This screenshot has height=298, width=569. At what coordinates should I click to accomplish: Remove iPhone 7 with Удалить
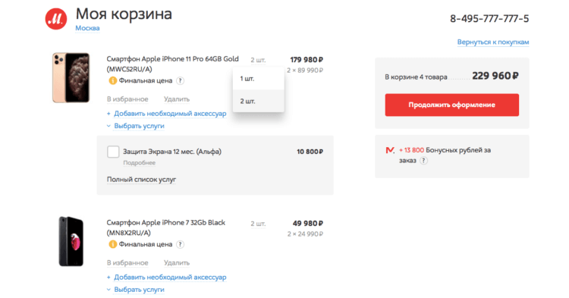tap(177, 263)
